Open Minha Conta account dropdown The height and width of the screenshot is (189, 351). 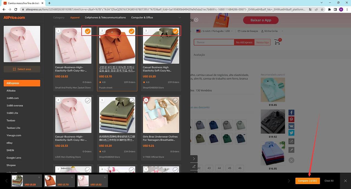272,31
